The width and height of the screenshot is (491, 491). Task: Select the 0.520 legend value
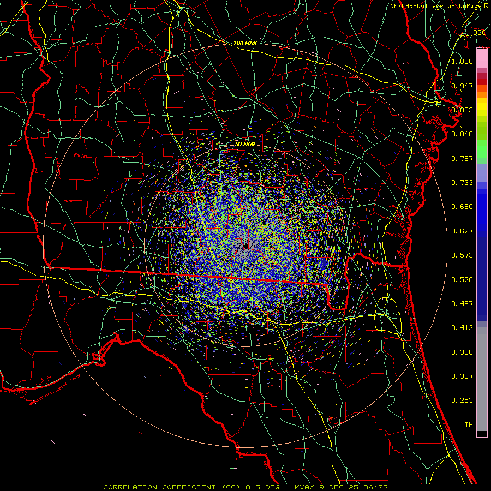click(x=462, y=280)
